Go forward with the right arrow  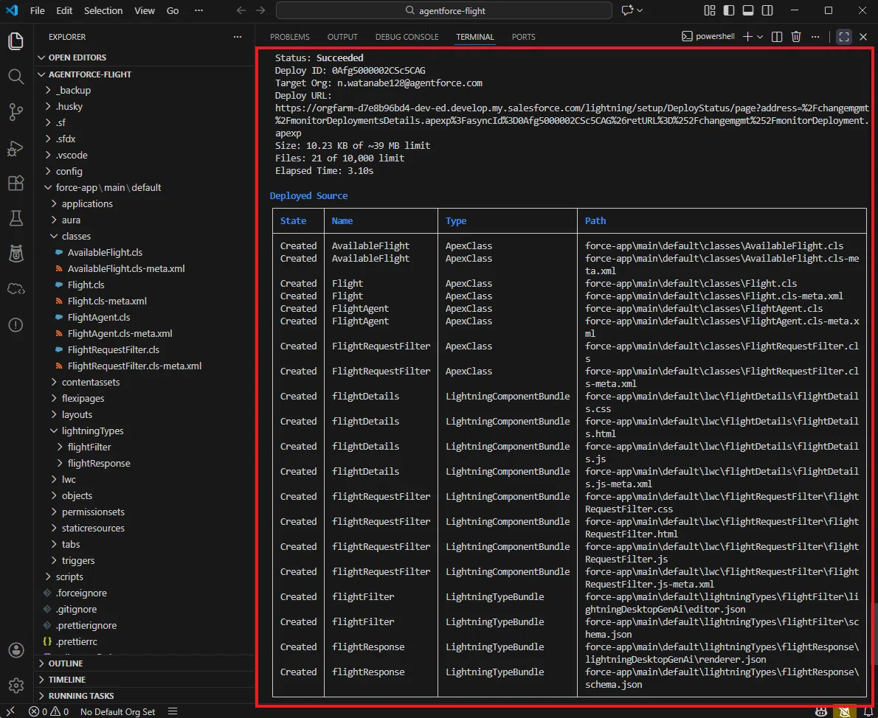[260, 10]
